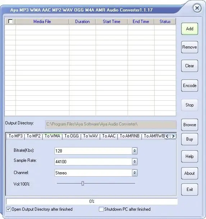Click the Remove button
This screenshot has width=206, height=219.
tap(189, 47)
